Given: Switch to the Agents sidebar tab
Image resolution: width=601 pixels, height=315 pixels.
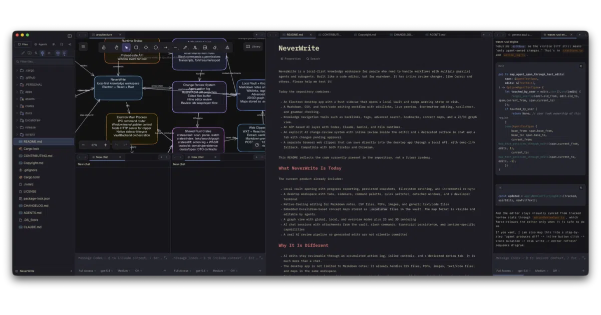Looking at the screenshot, I should coord(41,44).
